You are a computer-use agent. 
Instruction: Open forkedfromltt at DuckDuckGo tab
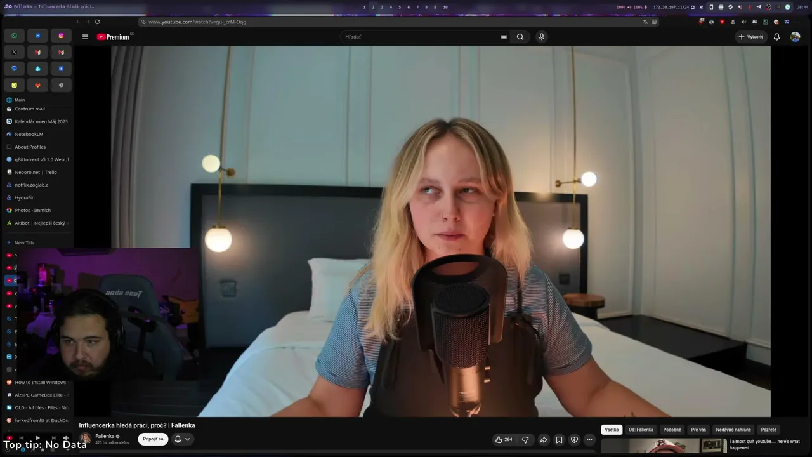[x=37, y=420]
